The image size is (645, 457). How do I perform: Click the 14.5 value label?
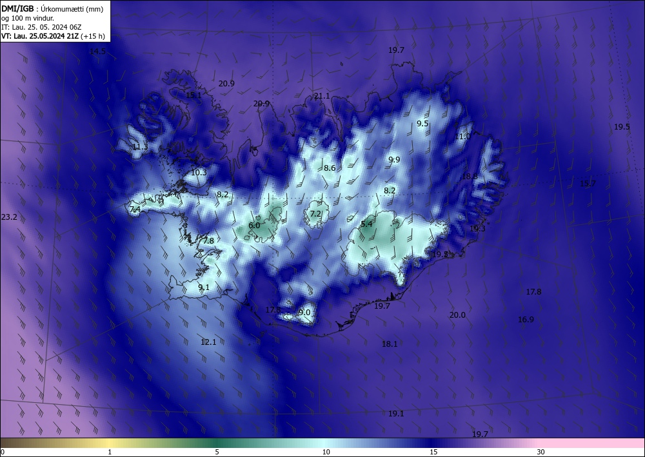pyautogui.click(x=97, y=52)
